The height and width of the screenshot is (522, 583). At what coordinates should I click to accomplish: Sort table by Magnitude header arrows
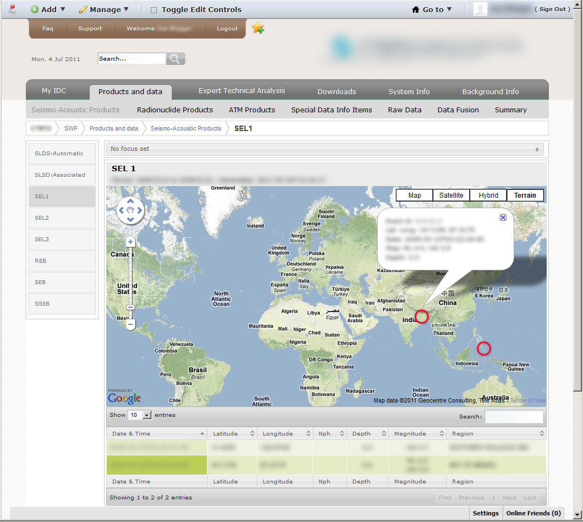pos(442,433)
